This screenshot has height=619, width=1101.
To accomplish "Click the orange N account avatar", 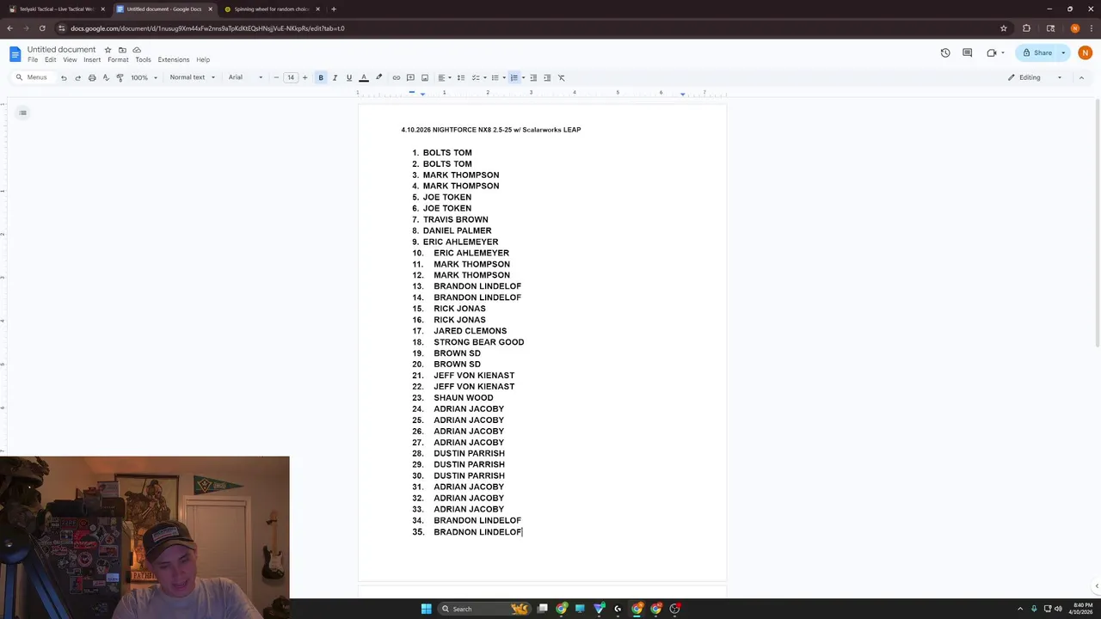I will pos(1084,52).
